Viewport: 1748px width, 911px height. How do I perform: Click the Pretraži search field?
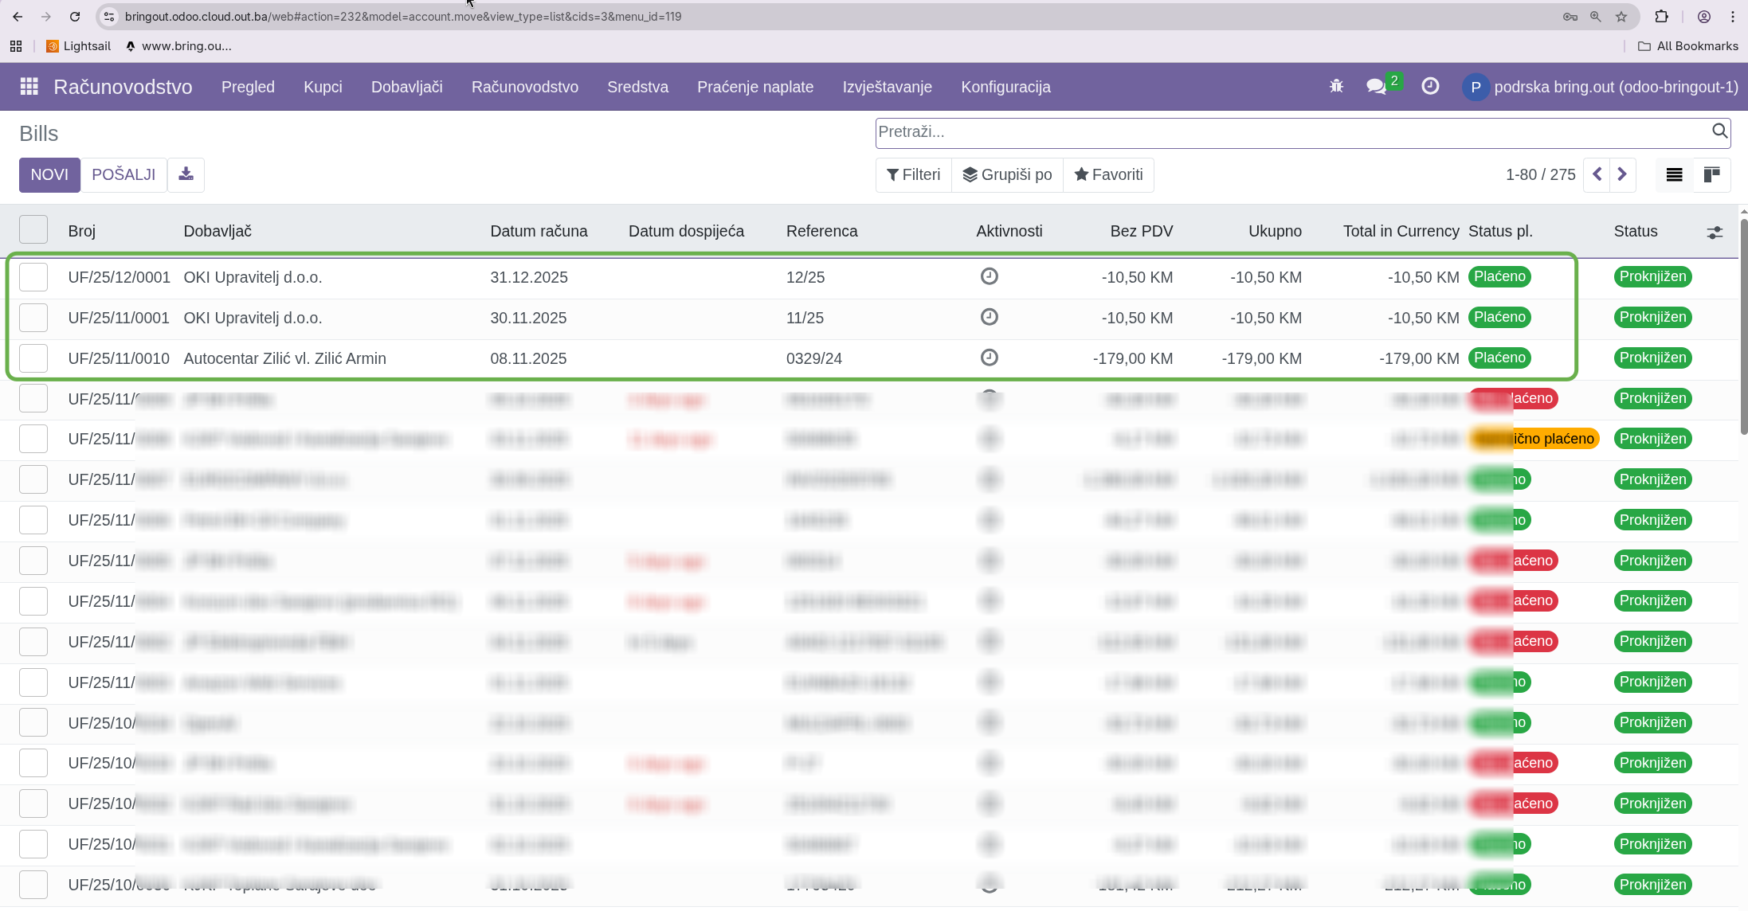point(1291,132)
